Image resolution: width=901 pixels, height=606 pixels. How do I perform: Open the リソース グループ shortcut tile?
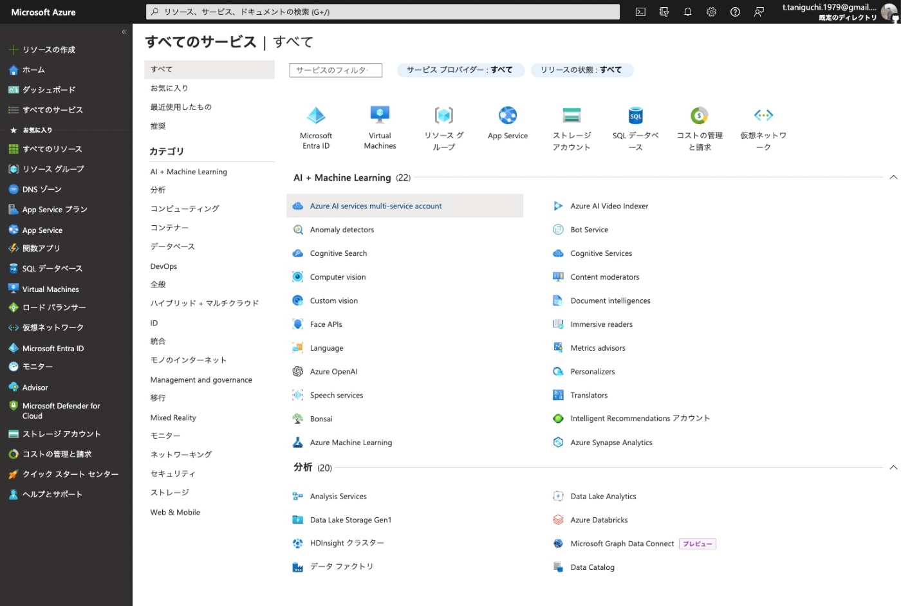click(x=443, y=127)
